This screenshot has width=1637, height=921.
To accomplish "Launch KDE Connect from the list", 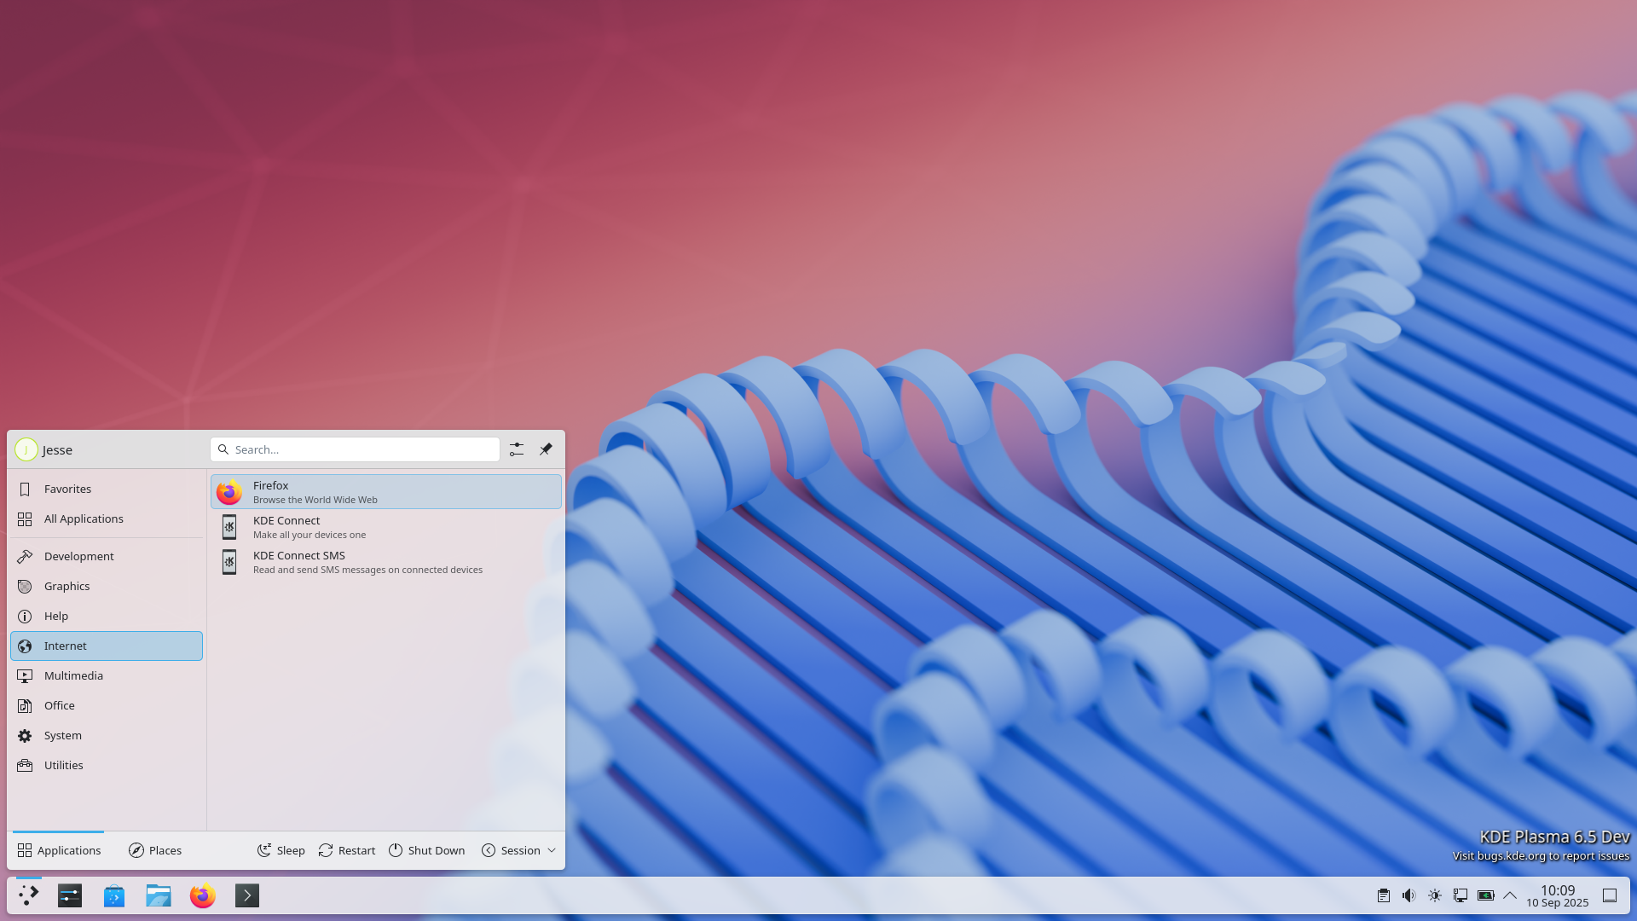I will coord(385,527).
